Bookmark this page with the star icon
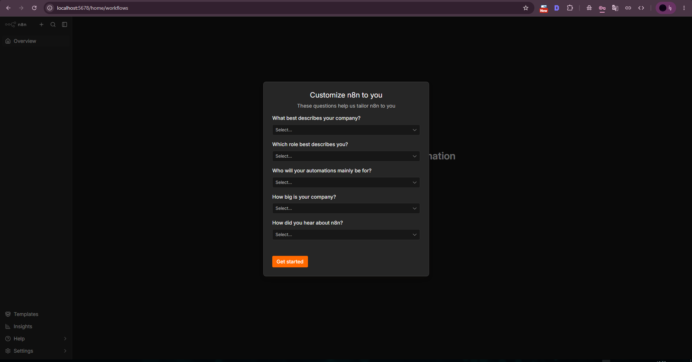This screenshot has height=362, width=692. point(526,8)
